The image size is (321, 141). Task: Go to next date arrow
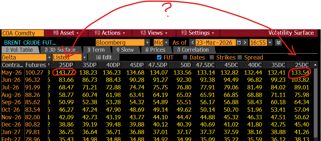click(245, 43)
